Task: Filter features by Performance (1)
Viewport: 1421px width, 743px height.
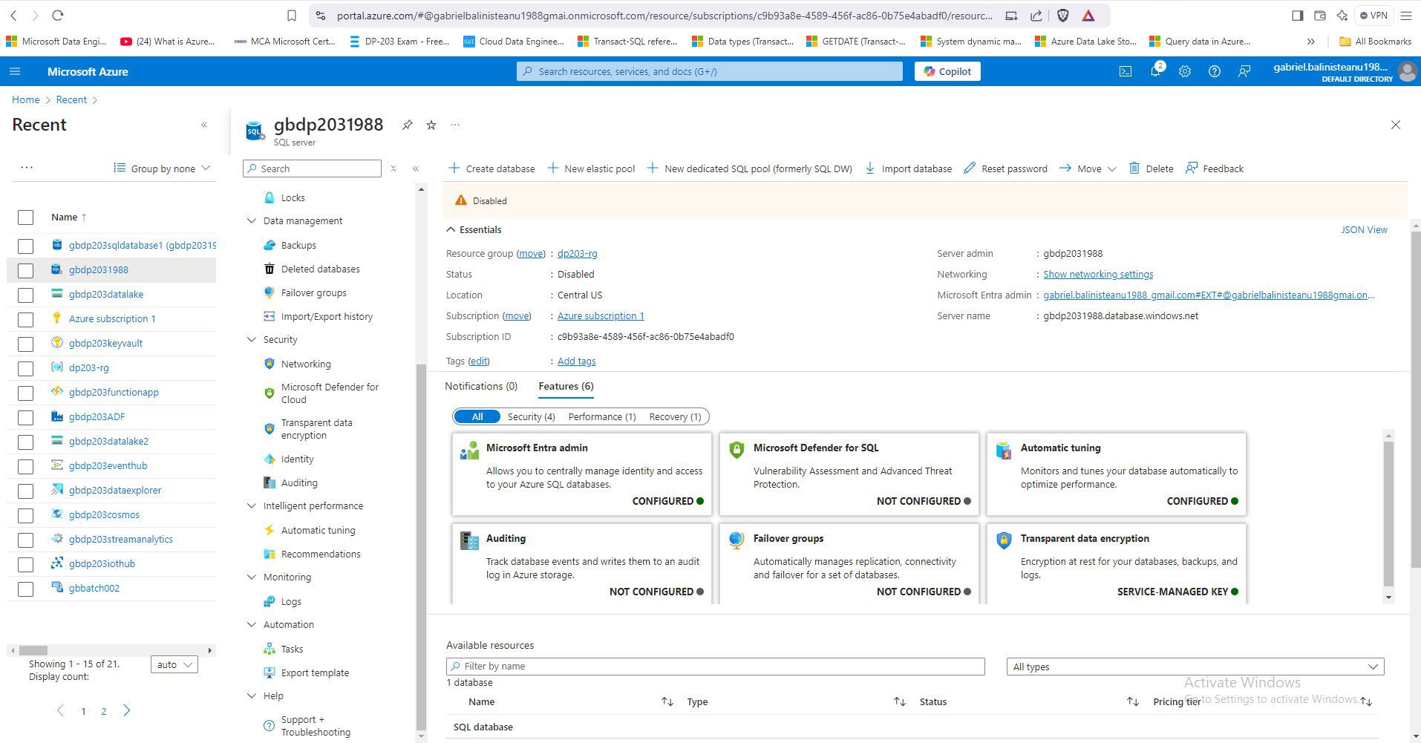Action: click(x=602, y=416)
